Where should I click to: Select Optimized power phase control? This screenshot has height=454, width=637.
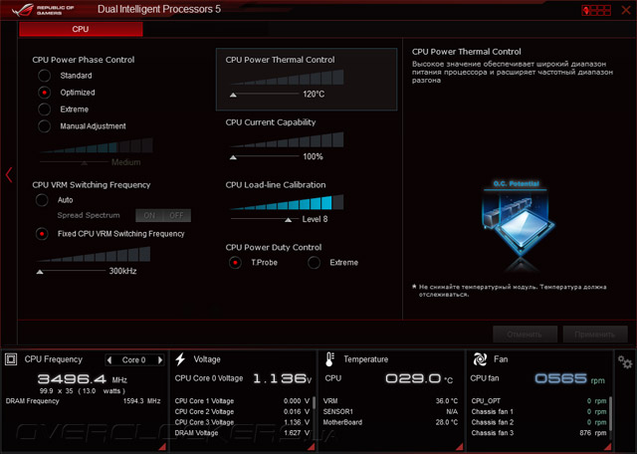pos(44,93)
